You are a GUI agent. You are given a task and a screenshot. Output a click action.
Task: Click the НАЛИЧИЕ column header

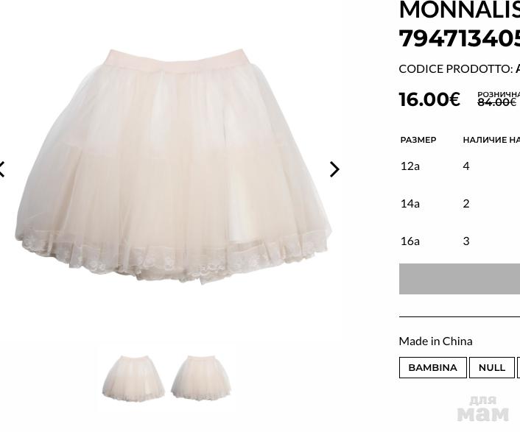pos(491,140)
